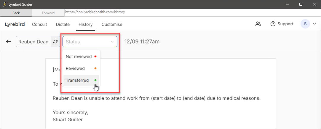The width and height of the screenshot is (321, 129).
Task: Switch to the Dictate tab
Action: pos(63,24)
